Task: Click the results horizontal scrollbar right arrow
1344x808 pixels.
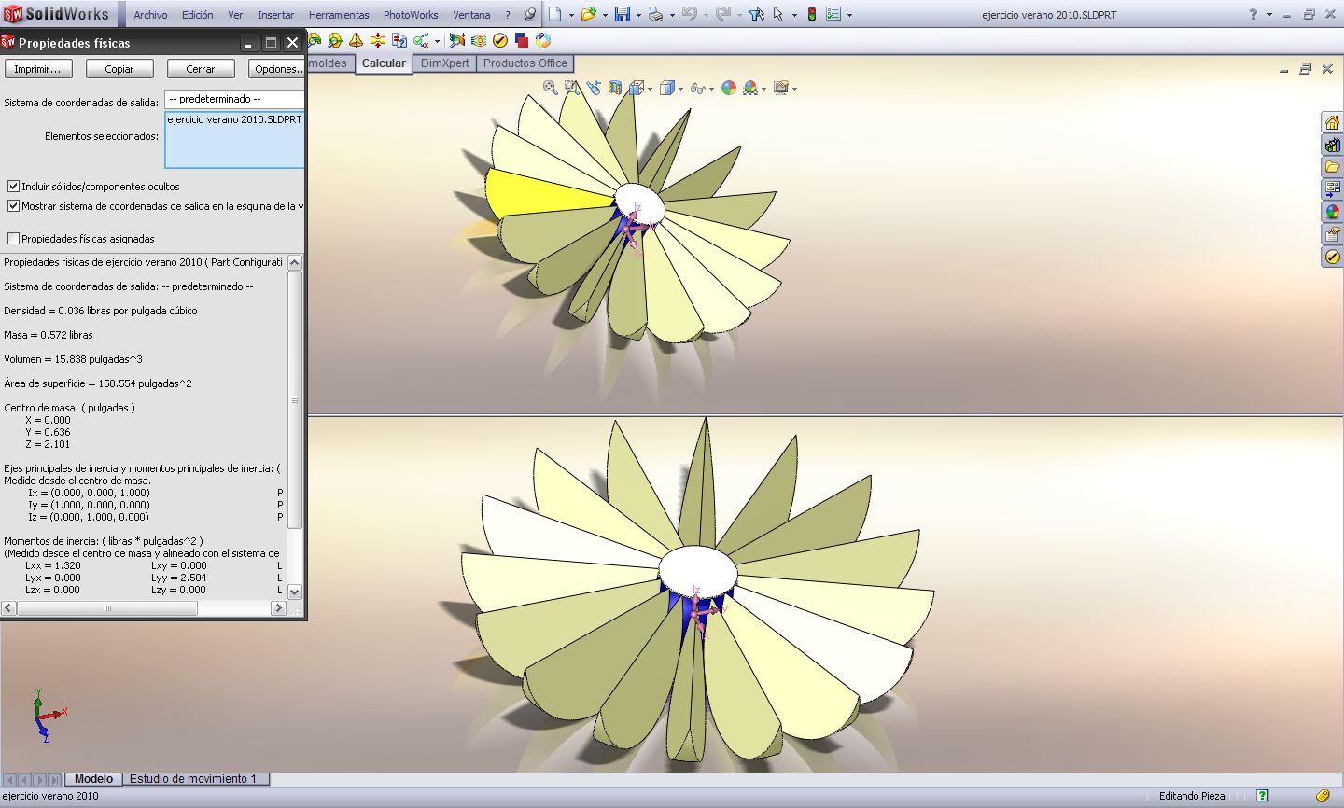Action: click(x=278, y=608)
